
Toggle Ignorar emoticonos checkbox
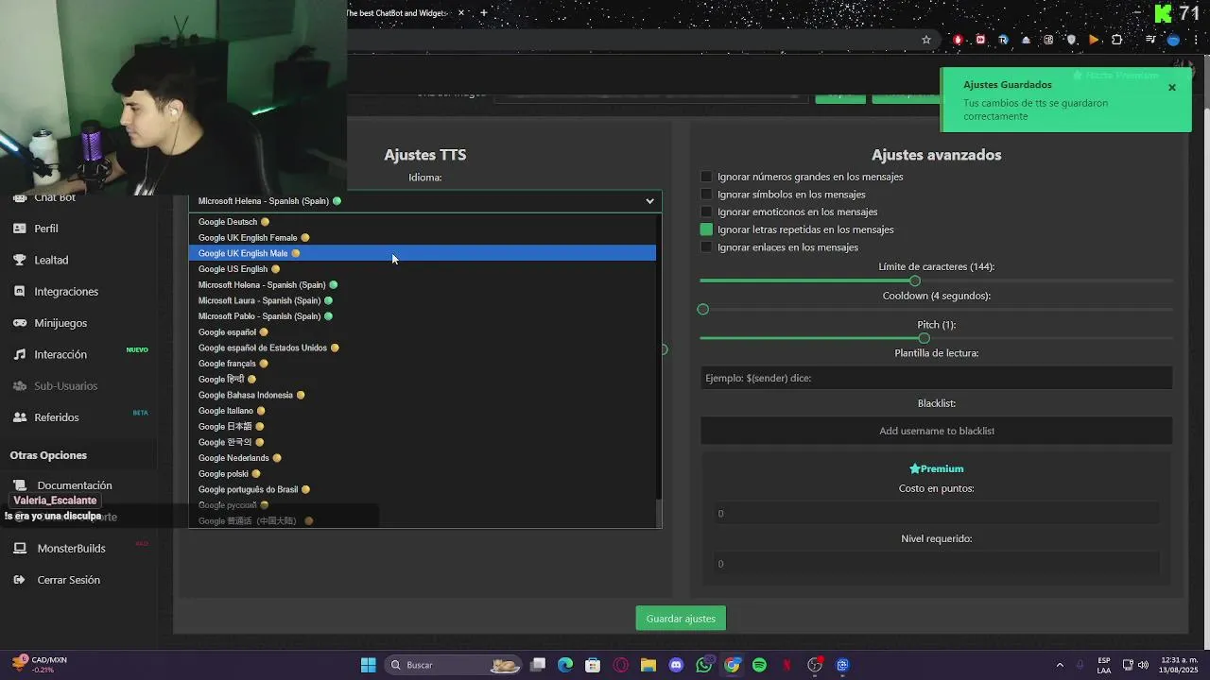[x=706, y=212]
